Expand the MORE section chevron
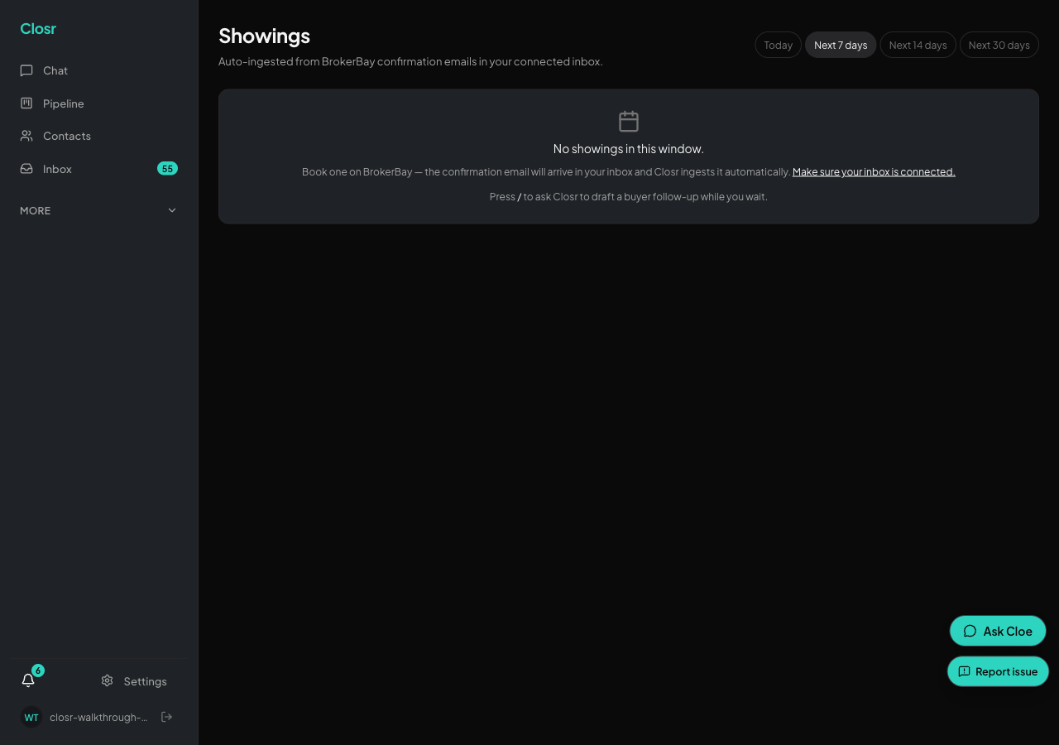Image resolution: width=1059 pixels, height=745 pixels. click(x=172, y=210)
